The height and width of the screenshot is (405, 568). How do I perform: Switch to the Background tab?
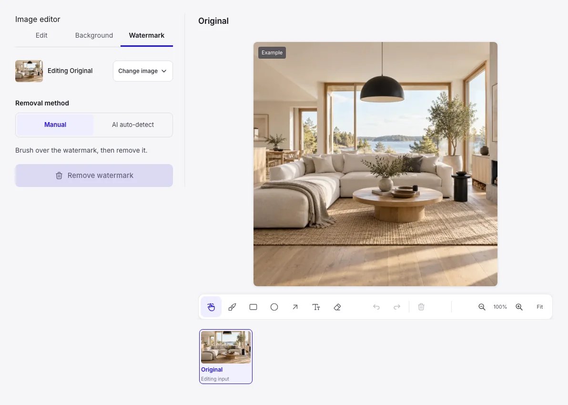click(94, 35)
